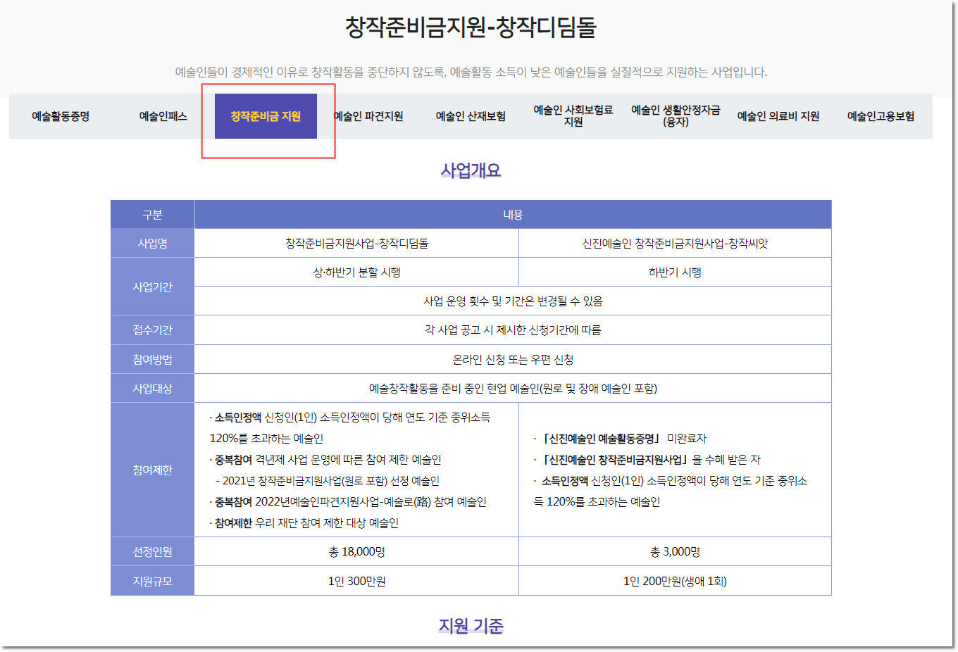The image size is (958, 652).
Task: Click the 참여제한 row label
Action: click(x=152, y=470)
